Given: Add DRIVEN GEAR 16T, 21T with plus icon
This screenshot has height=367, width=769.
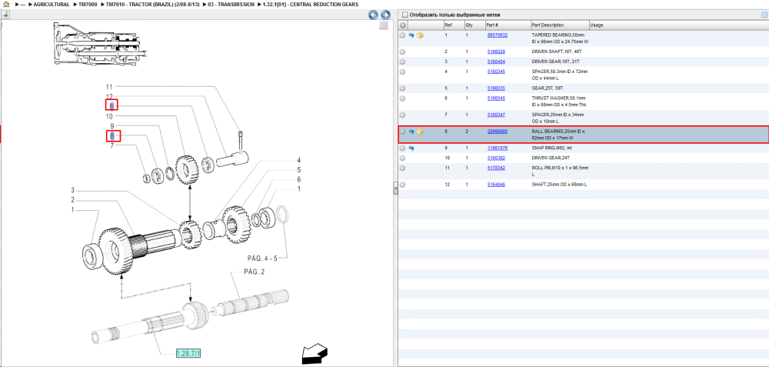Looking at the screenshot, I should pyautogui.click(x=403, y=62).
